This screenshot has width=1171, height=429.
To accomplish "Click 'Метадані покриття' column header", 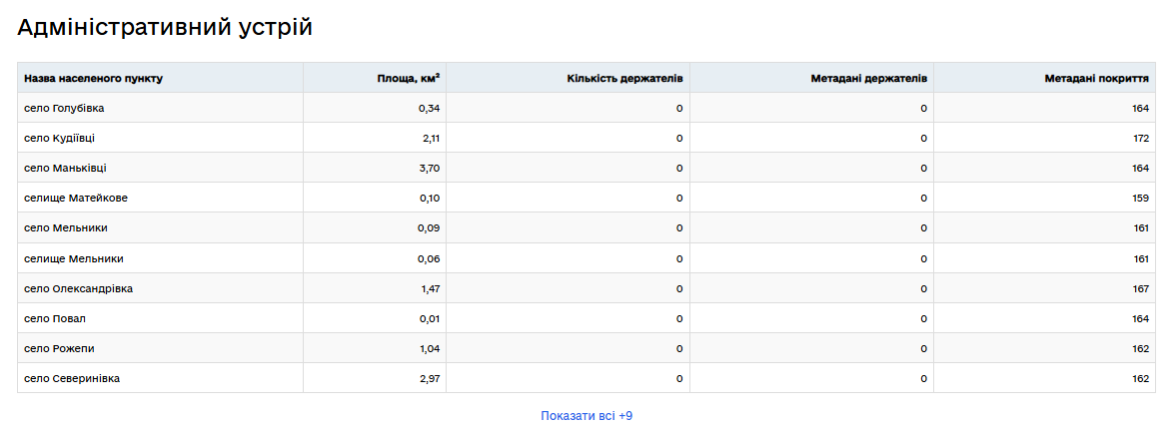I will (x=1097, y=78).
